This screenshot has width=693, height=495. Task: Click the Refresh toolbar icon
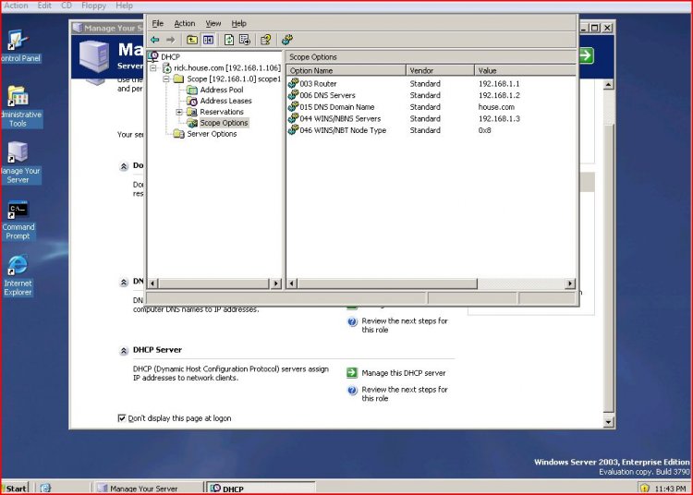coord(229,40)
